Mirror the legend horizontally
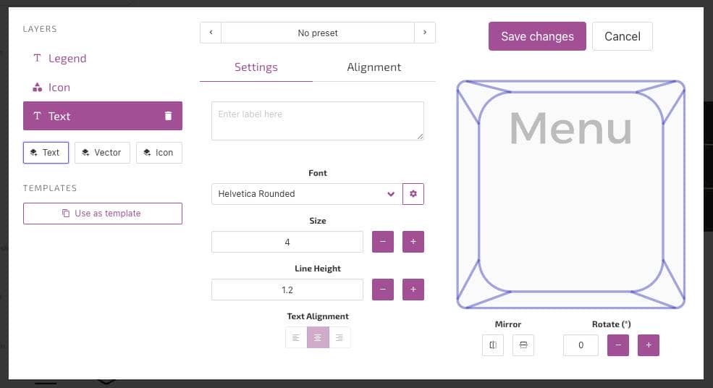 click(493, 345)
